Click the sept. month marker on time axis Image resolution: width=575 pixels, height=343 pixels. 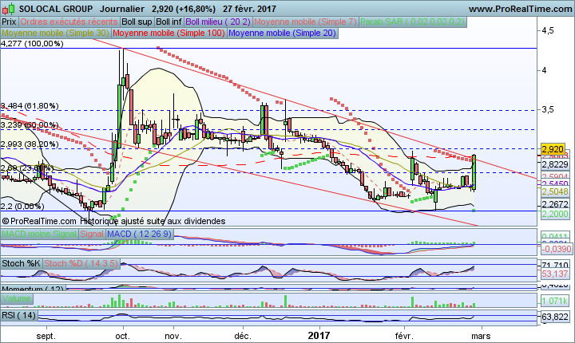click(x=46, y=336)
